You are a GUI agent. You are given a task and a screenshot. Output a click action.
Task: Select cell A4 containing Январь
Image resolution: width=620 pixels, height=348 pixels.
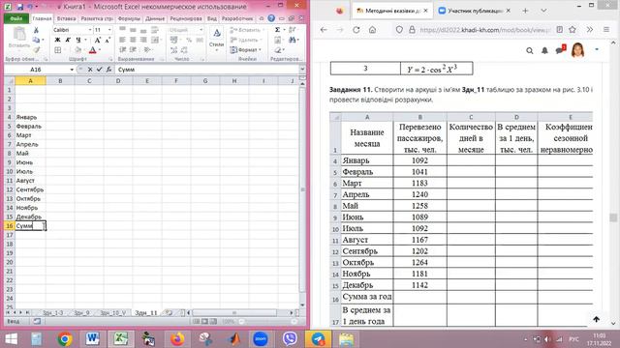click(30, 117)
